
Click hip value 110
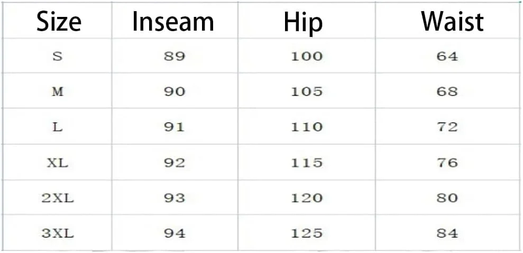(x=307, y=127)
